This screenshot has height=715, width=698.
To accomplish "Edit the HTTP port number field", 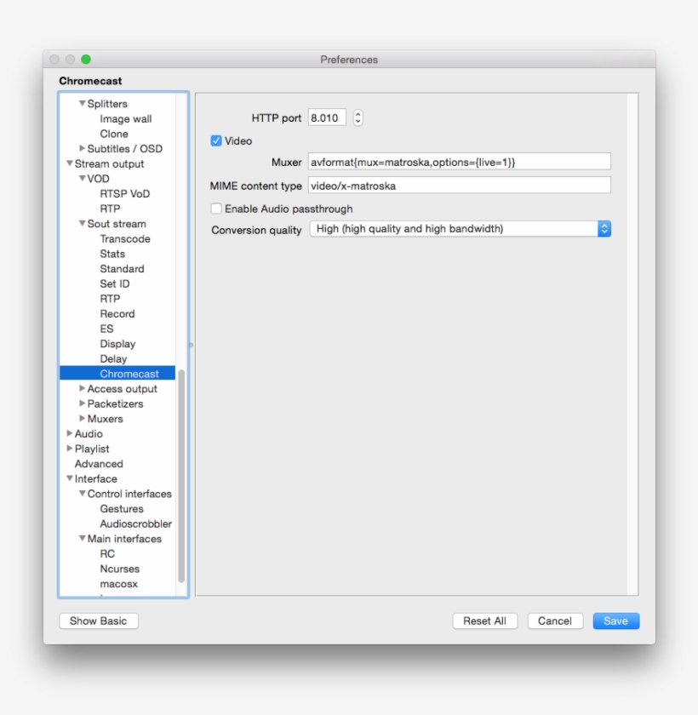I will (327, 118).
